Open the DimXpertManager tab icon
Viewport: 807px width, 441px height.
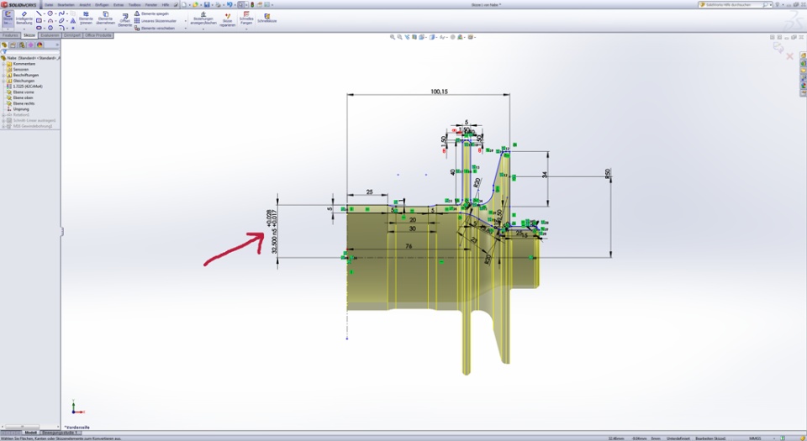[31, 45]
